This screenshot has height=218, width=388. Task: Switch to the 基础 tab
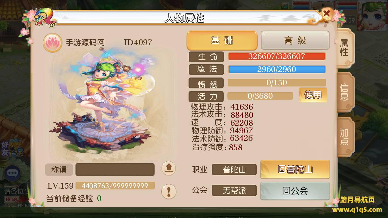coord(222,40)
